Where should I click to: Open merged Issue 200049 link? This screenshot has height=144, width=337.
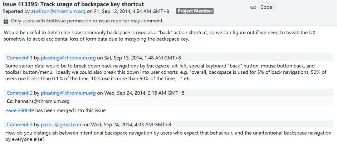click(x=20, y=110)
